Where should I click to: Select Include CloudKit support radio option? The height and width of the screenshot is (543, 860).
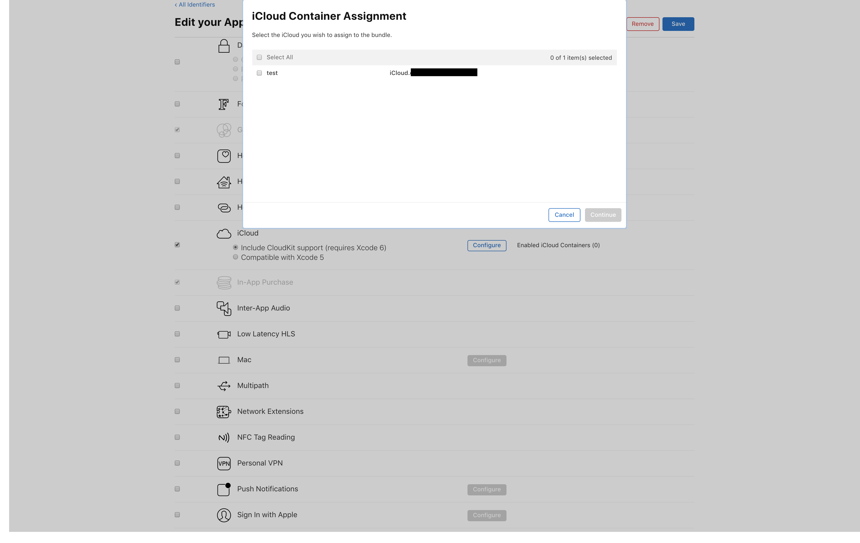click(235, 247)
